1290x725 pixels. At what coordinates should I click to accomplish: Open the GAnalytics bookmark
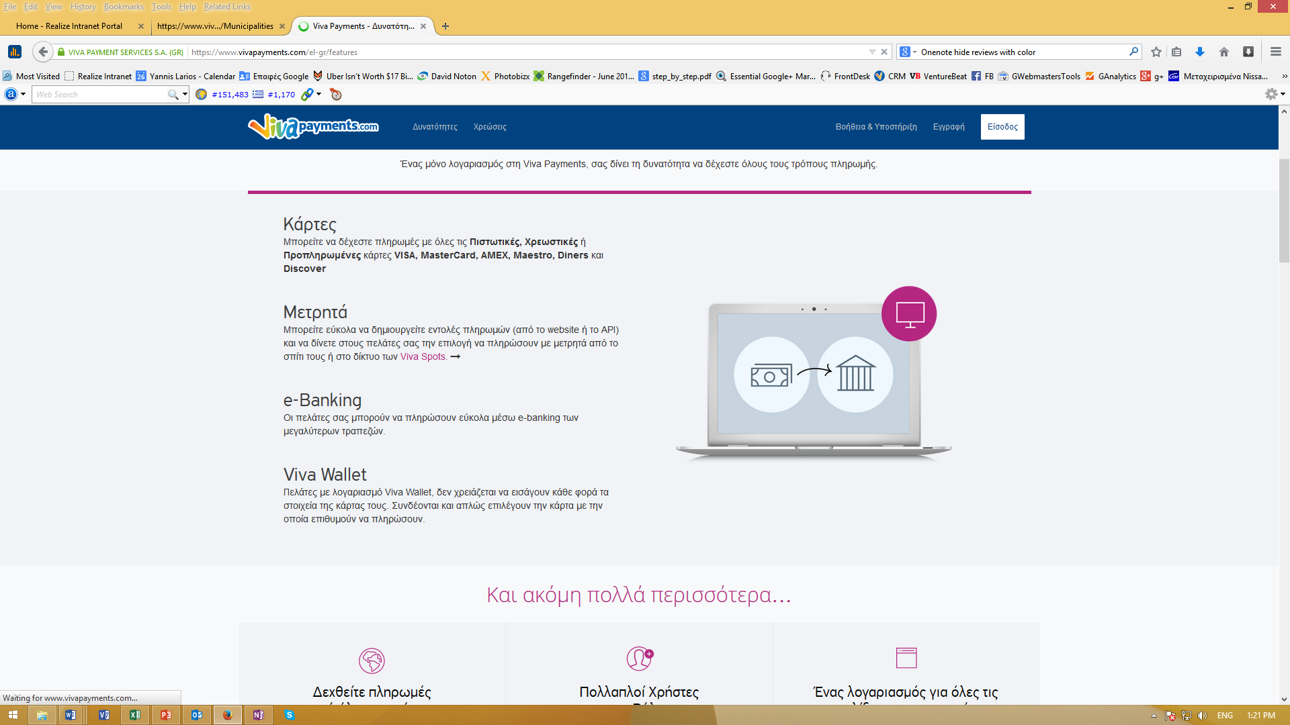[1111, 76]
